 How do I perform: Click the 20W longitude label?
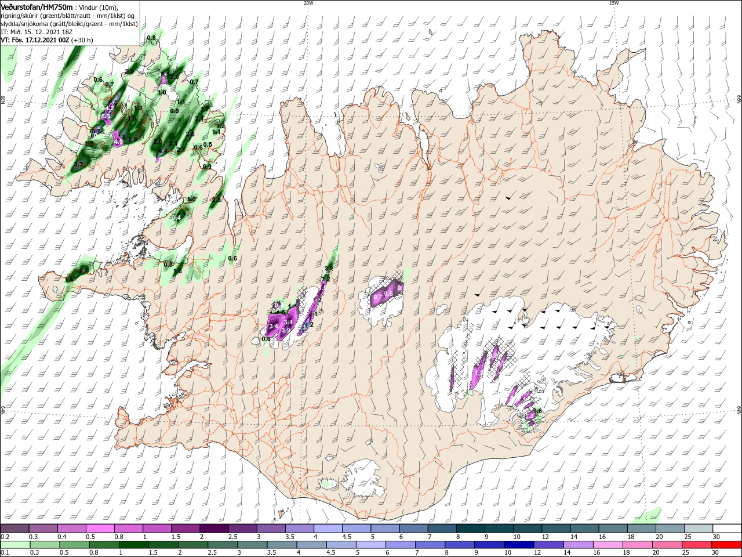tap(308, 3)
